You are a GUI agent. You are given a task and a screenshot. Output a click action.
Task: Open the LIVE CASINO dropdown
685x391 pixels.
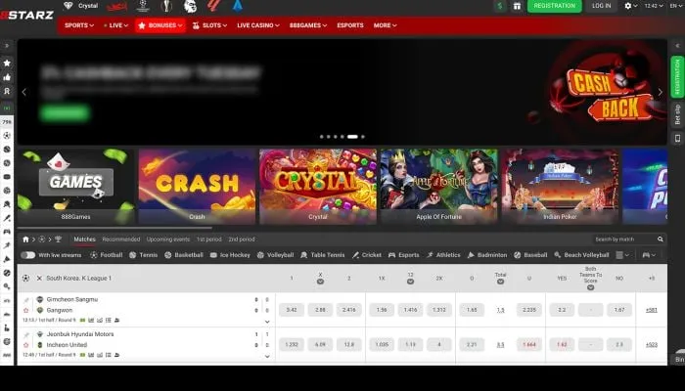[x=258, y=25]
